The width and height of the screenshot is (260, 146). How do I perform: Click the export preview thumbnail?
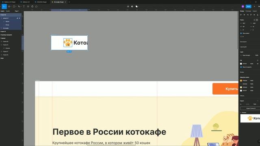click(250, 118)
